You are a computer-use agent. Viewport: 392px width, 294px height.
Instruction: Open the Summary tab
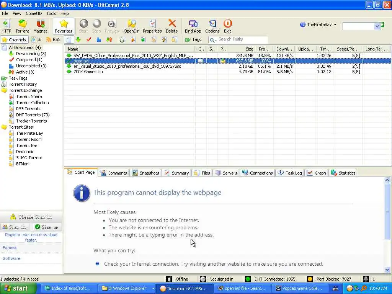[177, 173]
